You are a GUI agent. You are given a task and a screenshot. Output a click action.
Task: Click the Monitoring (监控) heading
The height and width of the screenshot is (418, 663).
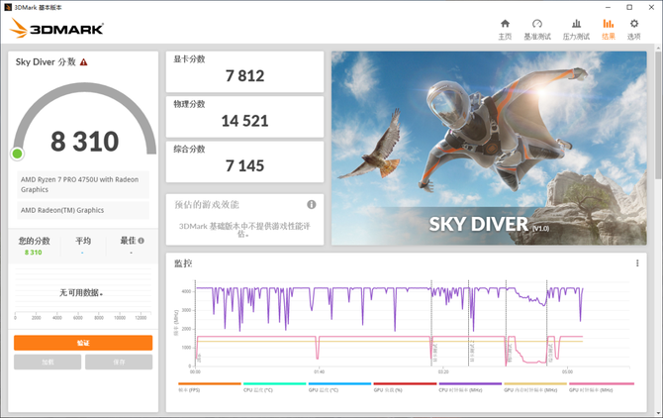click(183, 263)
